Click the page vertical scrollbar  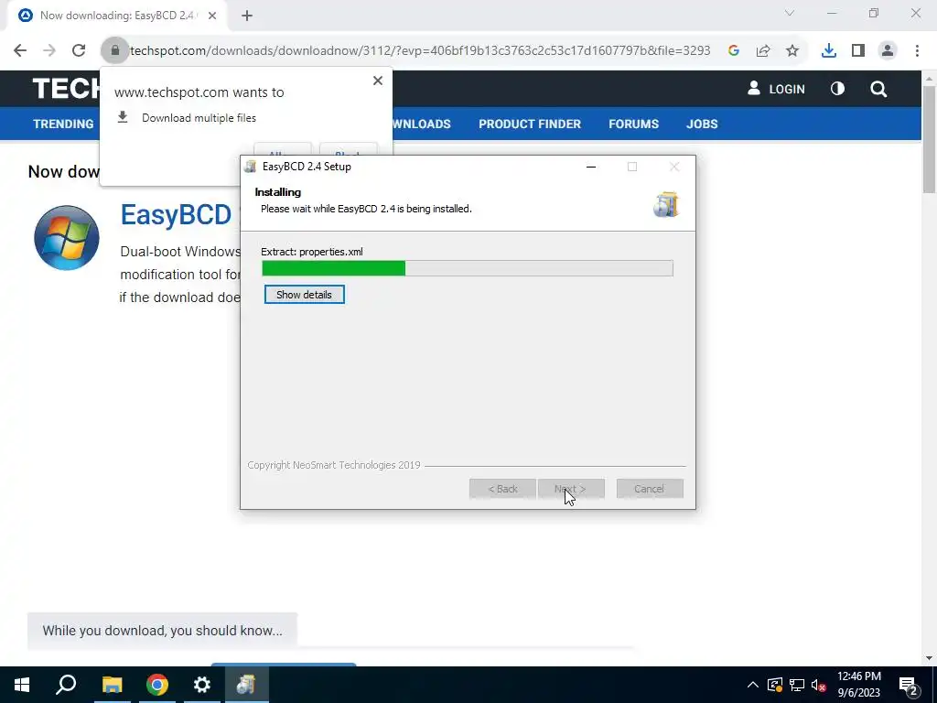(929, 139)
